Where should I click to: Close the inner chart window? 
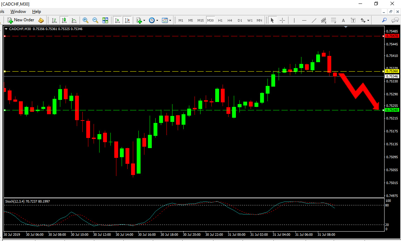[398, 12]
